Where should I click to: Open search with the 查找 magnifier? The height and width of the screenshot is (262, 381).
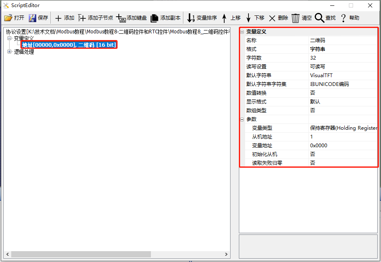point(319,18)
